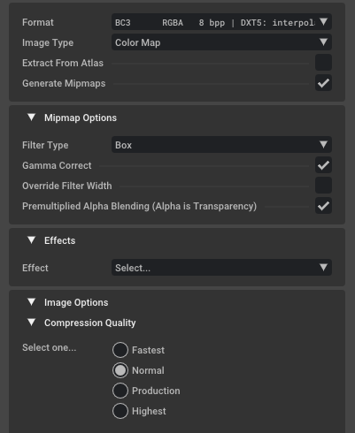Open the Filter Type Box dropdown
The height and width of the screenshot is (433, 355).
point(221,145)
